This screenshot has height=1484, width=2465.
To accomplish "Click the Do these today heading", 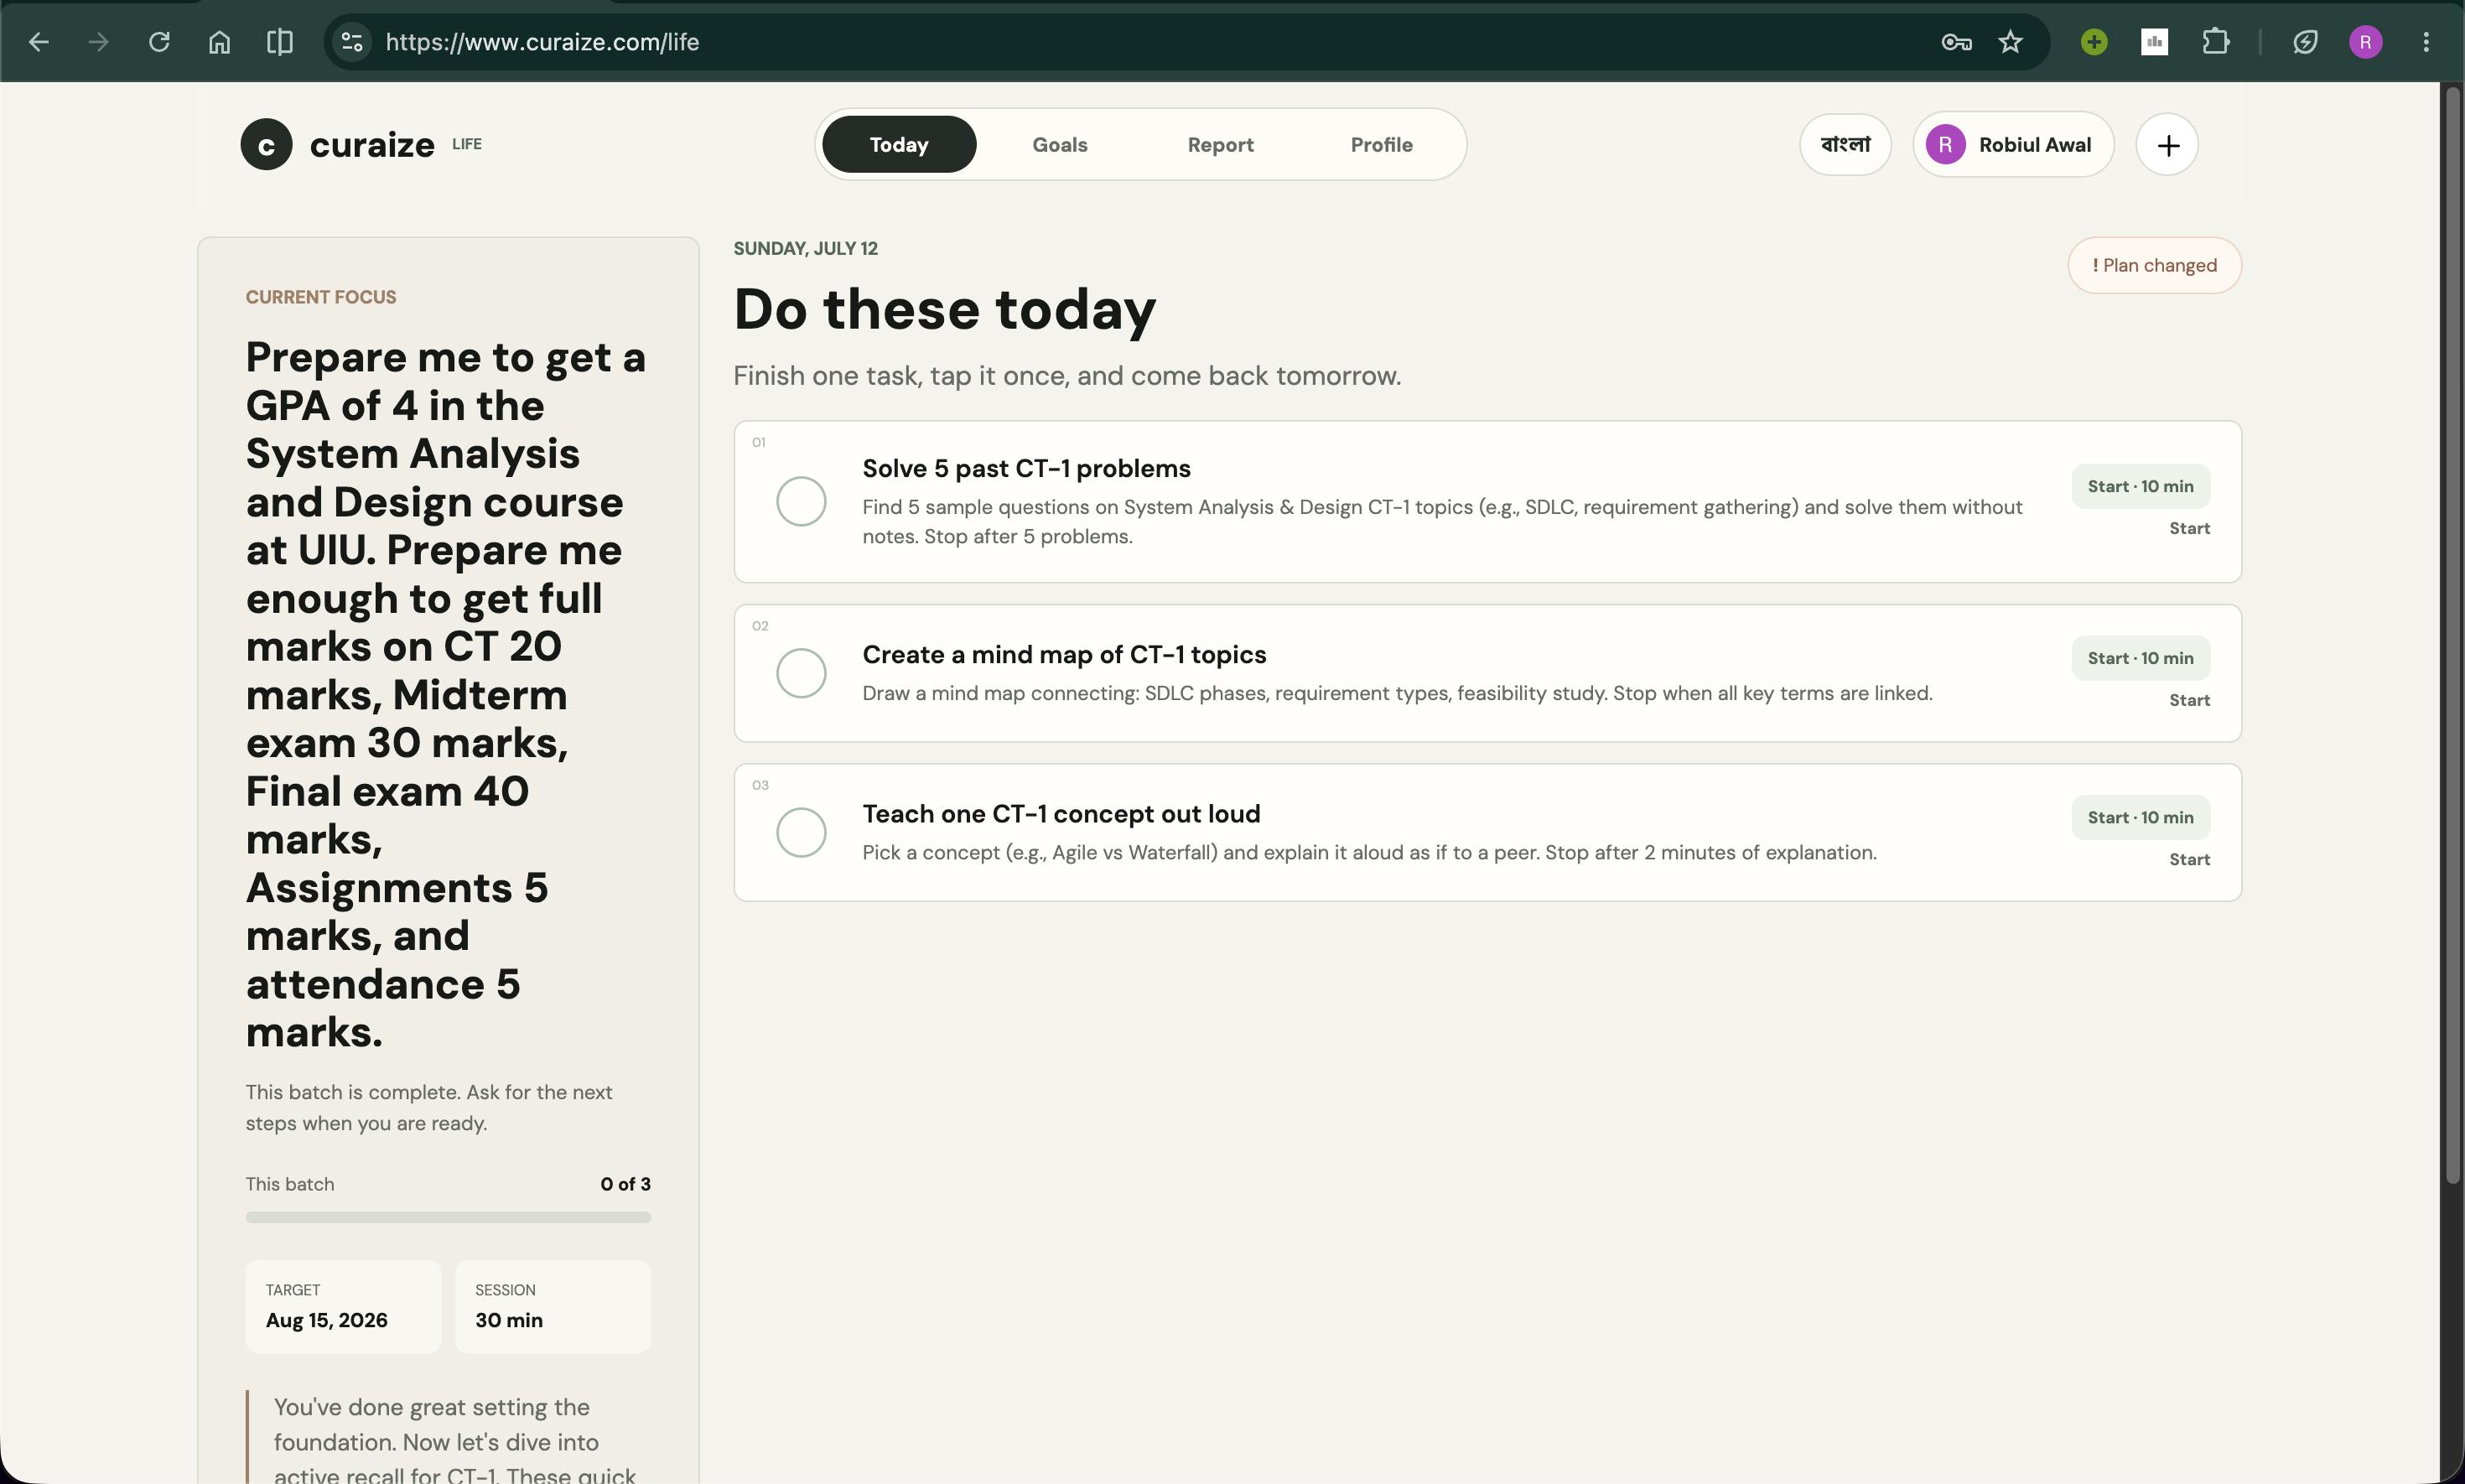I will point(944,309).
